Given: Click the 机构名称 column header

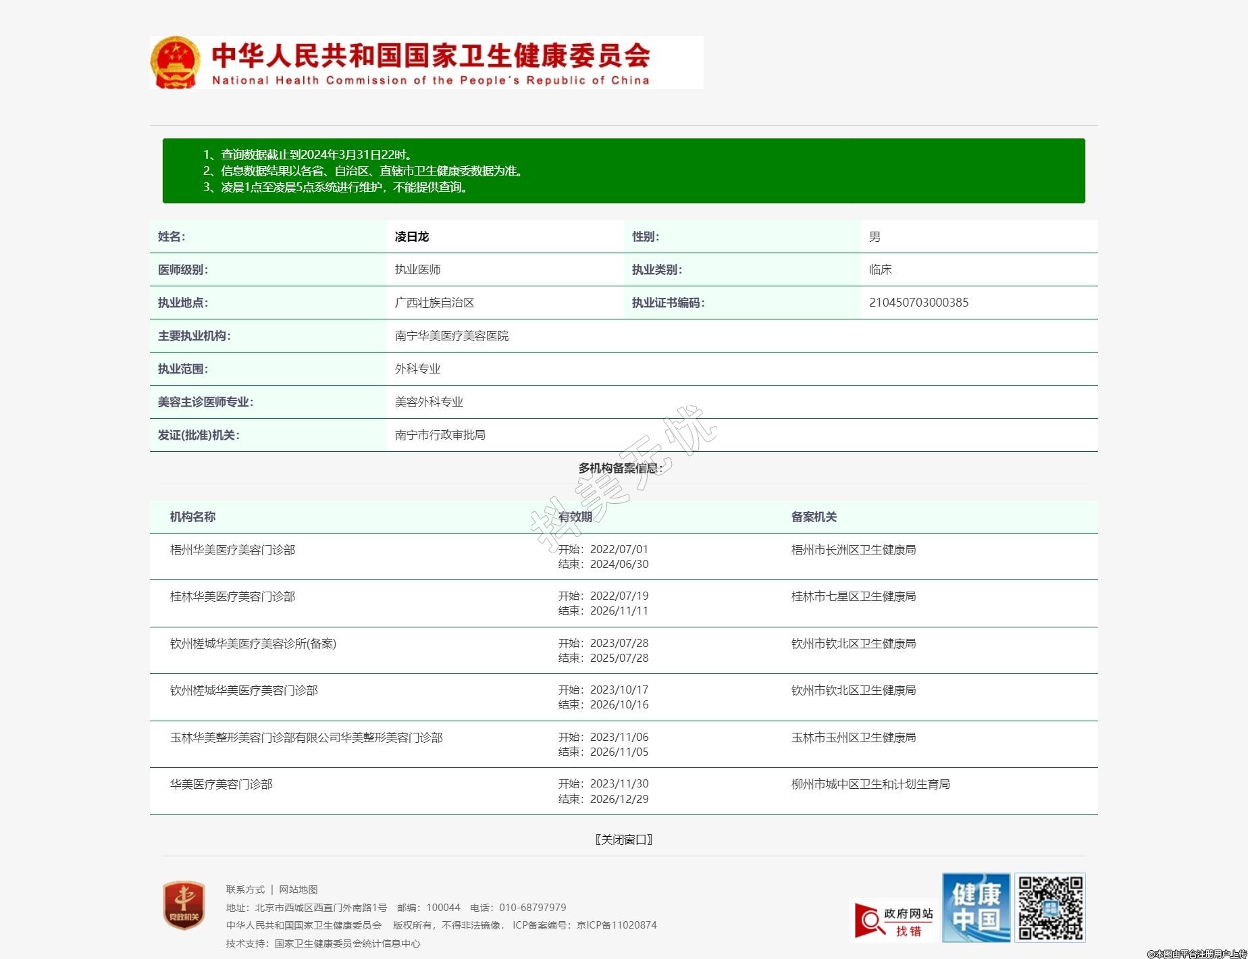Looking at the screenshot, I should (192, 517).
